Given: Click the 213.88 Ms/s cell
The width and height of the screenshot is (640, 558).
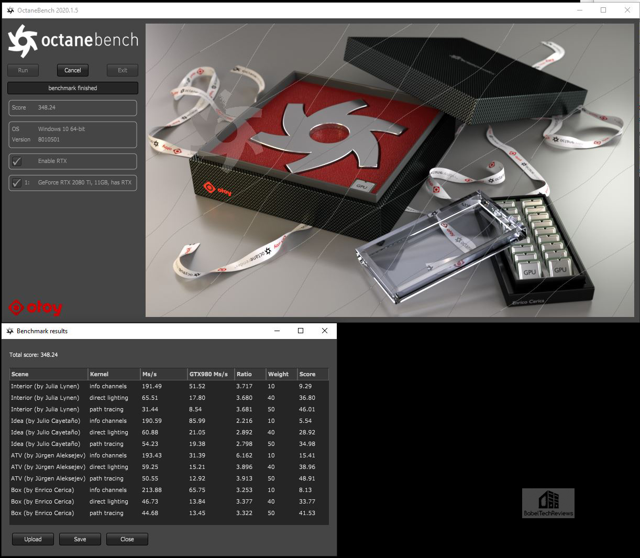Looking at the screenshot, I should point(152,490).
